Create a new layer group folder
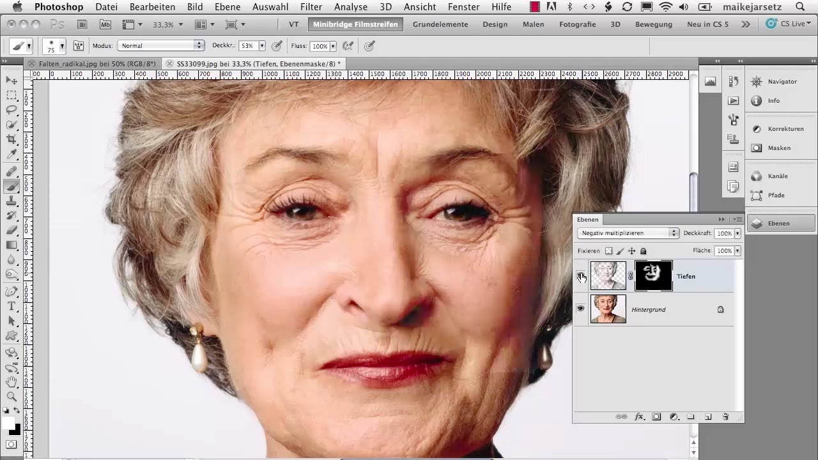Screen dimensions: 818x460 691,417
